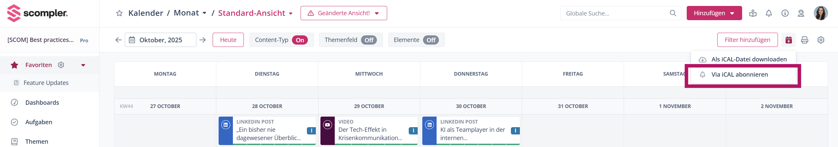Choose Als iCAL-Datei downloaden
The image size is (838, 147).
749,59
